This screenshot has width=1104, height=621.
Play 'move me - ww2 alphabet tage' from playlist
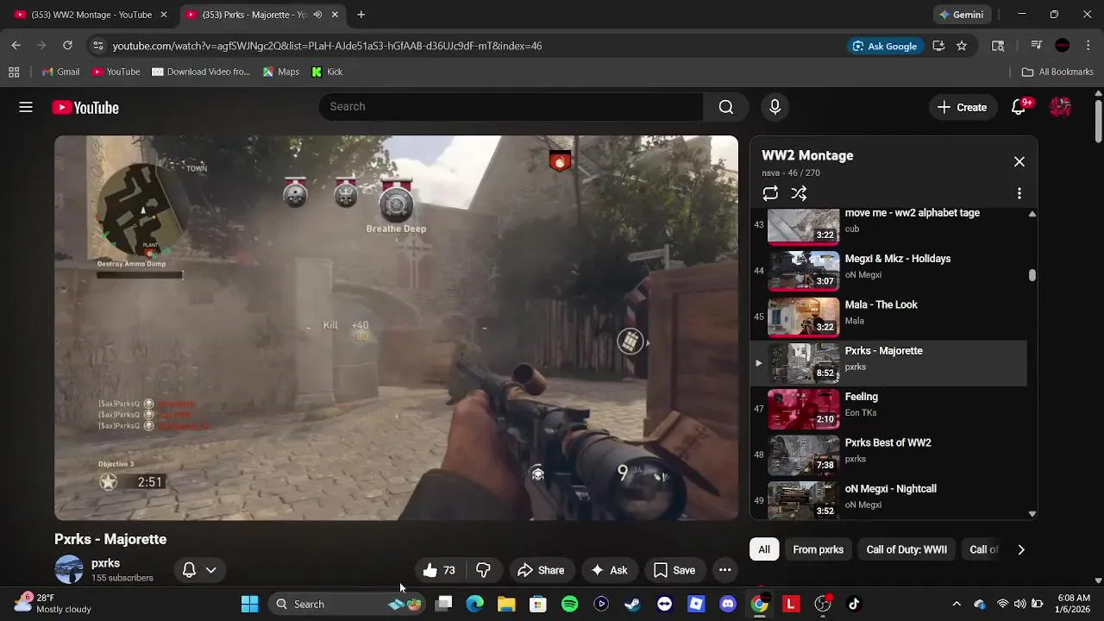point(889,226)
